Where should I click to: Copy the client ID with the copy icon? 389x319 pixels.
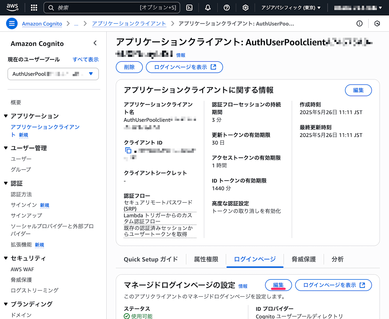tap(128, 150)
